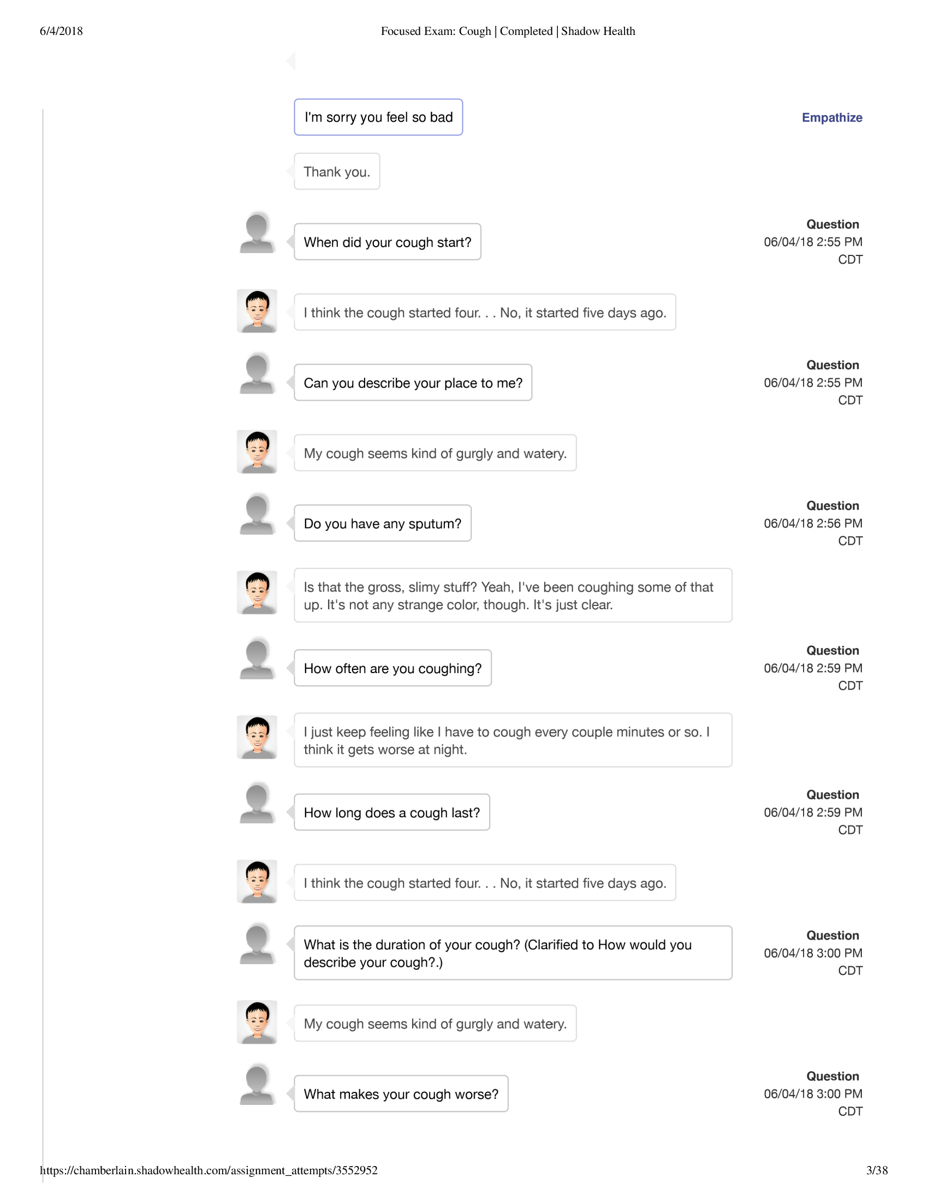Click the gray user avatar beside "How often are you coughing?"

click(x=257, y=660)
